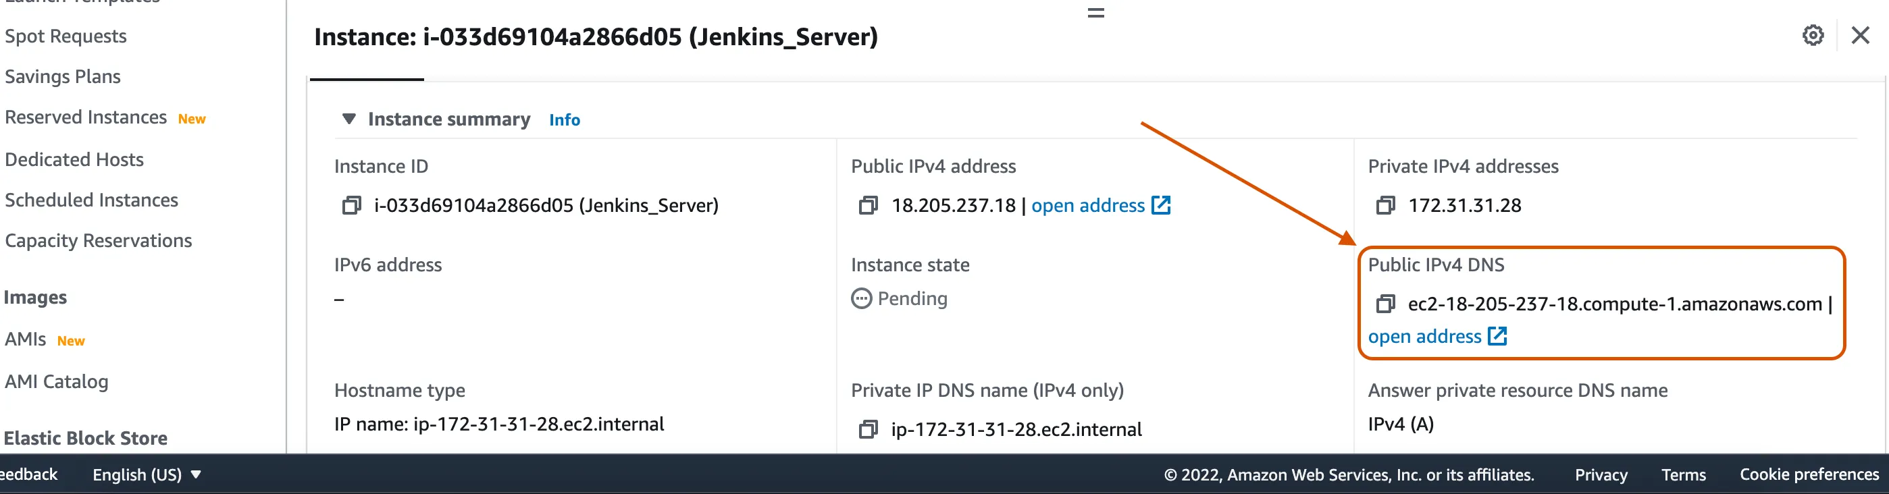Click ec2-18-205-237-18.compute-1.amazonaws.com text
Screen dimensions: 1889x494
point(1615,304)
